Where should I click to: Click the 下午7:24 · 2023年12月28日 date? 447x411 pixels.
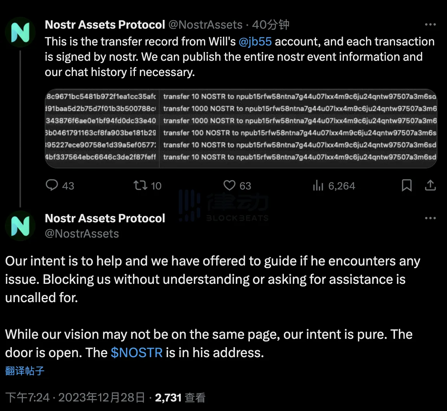pos(75,398)
